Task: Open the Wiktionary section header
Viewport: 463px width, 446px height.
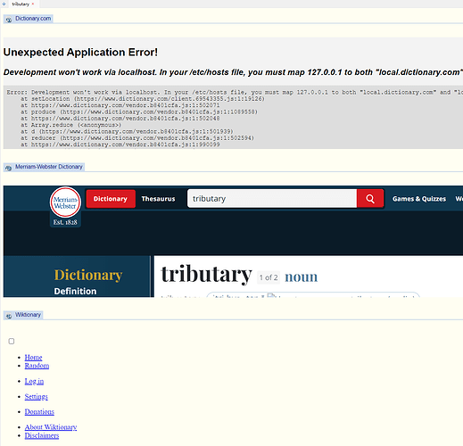Action: (x=28, y=315)
